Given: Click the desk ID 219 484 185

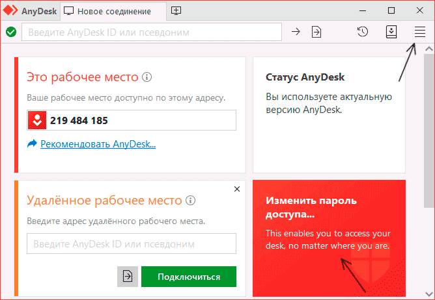Looking at the screenshot, I should (79, 121).
